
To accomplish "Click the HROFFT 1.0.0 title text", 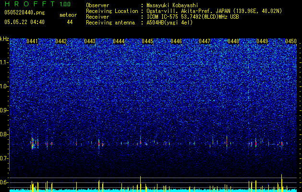I will [37, 4].
